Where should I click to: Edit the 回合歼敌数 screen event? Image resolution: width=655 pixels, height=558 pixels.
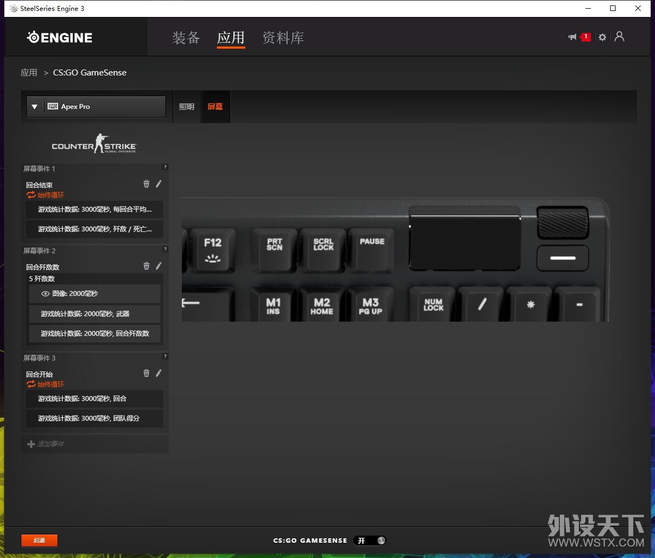click(159, 266)
